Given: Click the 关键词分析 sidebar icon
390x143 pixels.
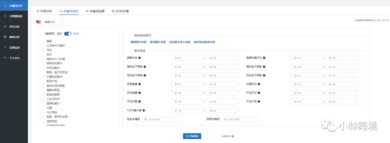Looking at the screenshot, I should (5, 5).
